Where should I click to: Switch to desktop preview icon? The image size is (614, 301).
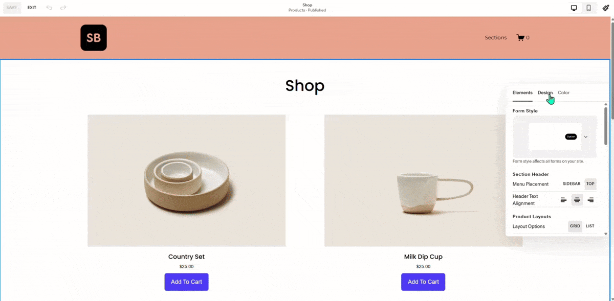574,8
